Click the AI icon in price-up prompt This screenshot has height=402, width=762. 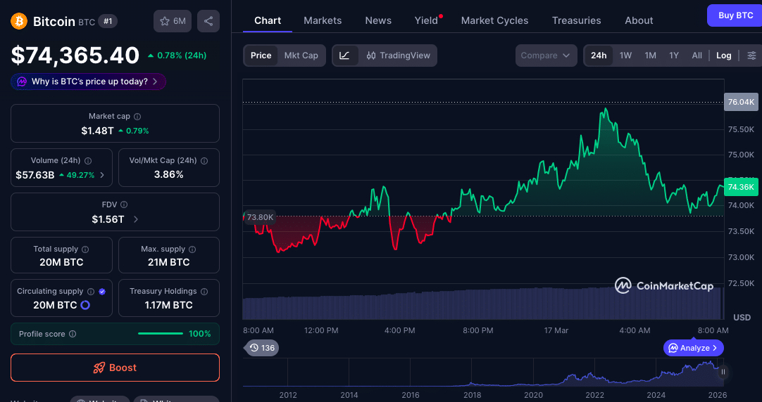point(22,82)
